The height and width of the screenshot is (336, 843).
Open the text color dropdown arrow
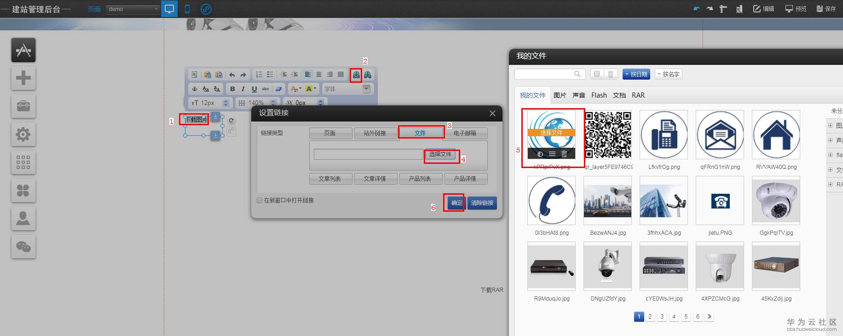click(300, 89)
